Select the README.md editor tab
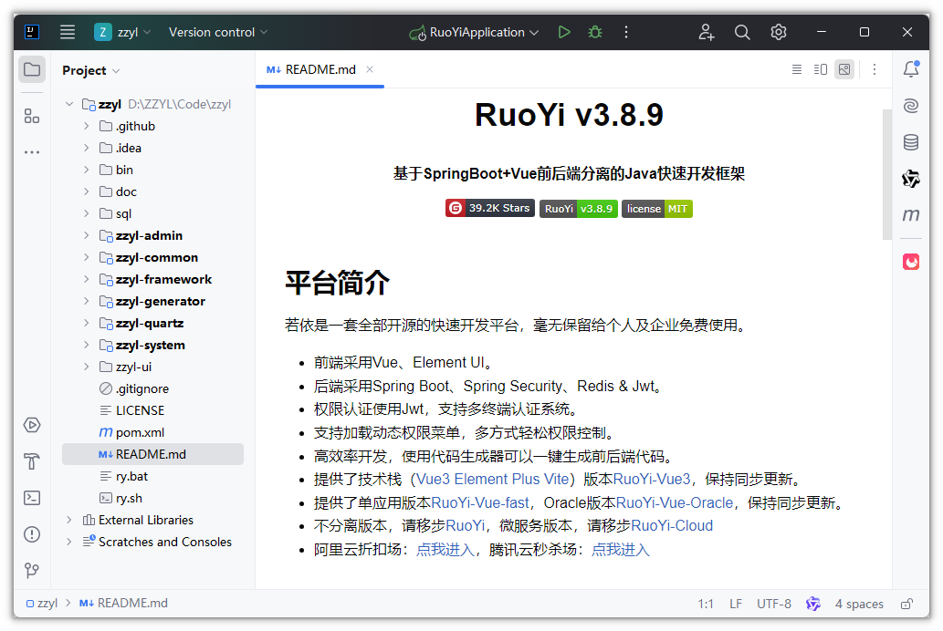This screenshot has width=943, height=631. click(320, 69)
